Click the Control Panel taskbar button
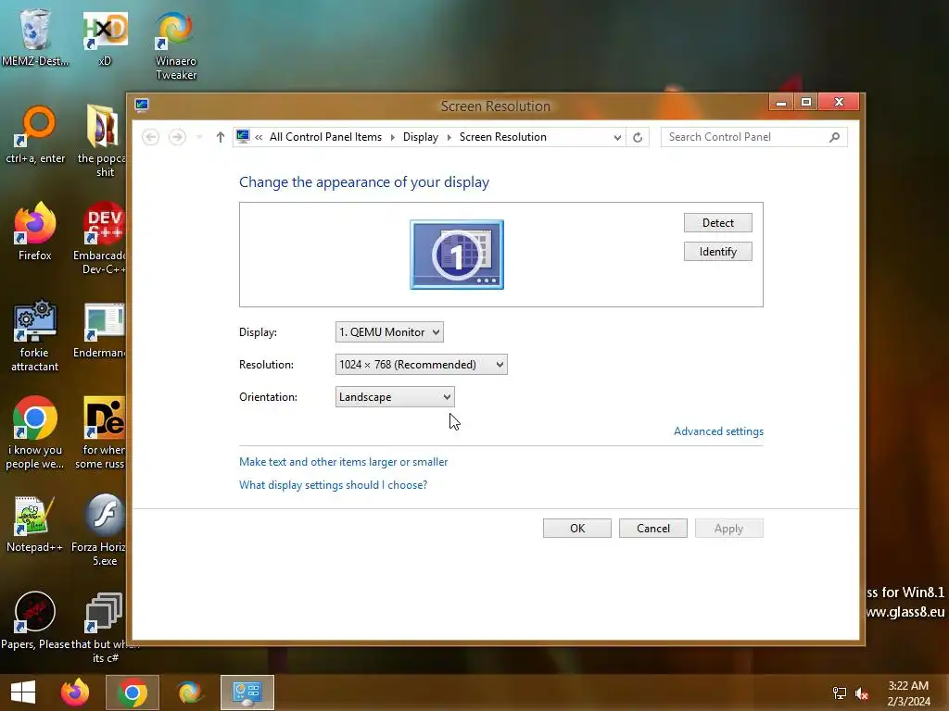 coord(247,692)
